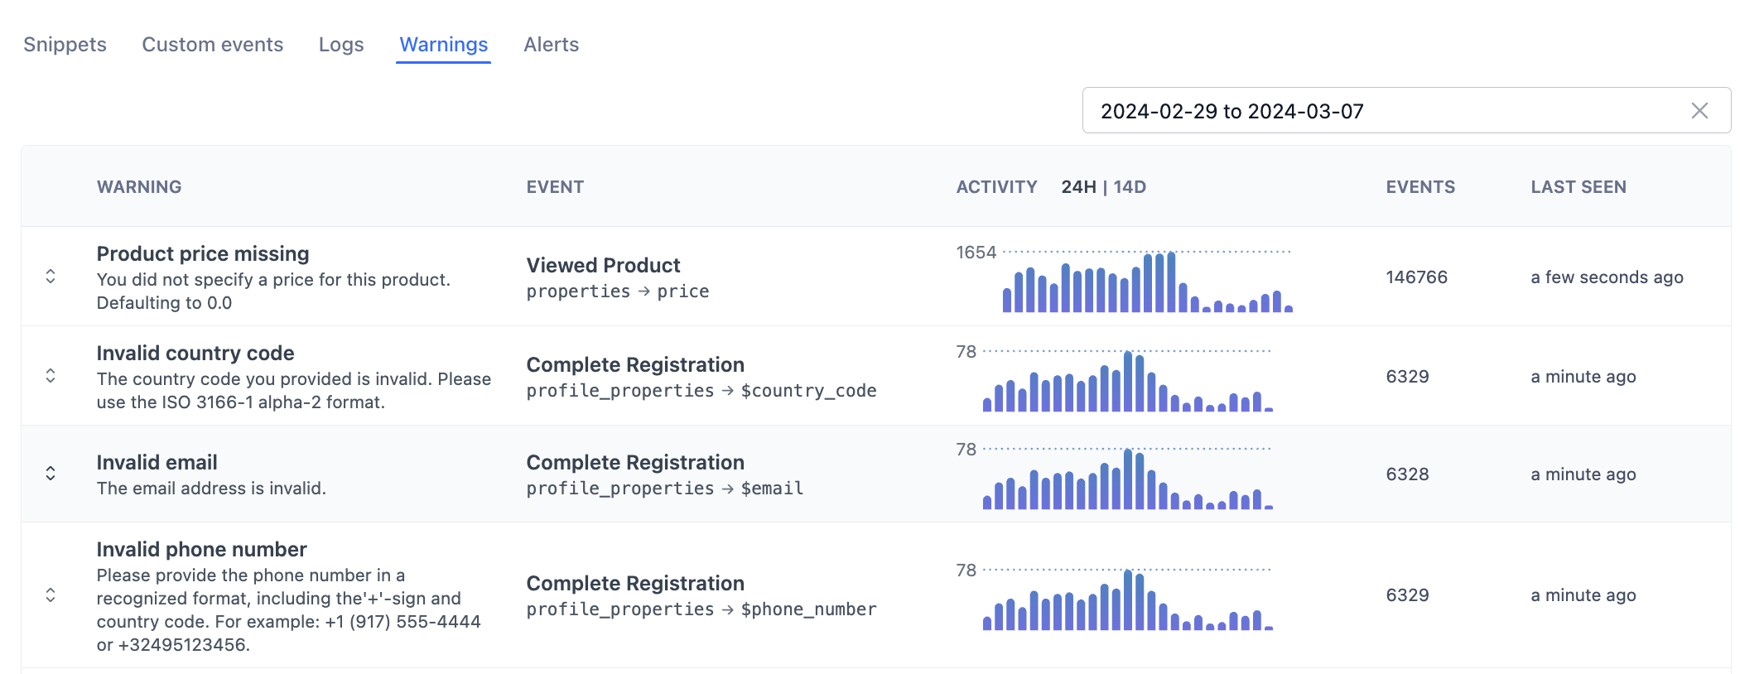This screenshot has height=674, width=1740.
Task: Switch activity chart to 14D view
Action: point(1130,187)
